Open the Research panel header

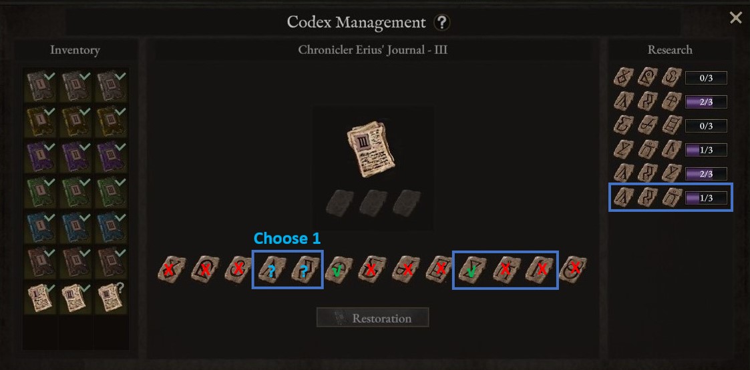click(x=670, y=49)
